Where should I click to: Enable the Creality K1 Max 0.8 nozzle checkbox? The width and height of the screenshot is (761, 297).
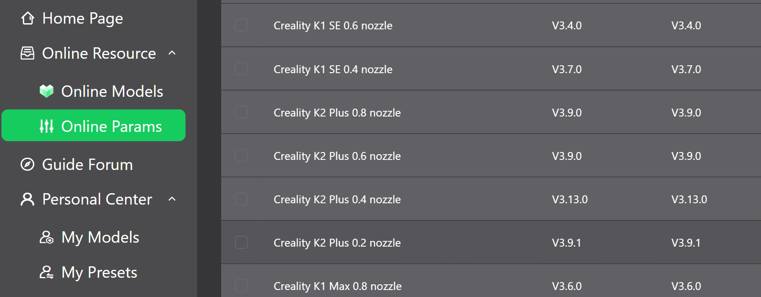click(x=241, y=286)
